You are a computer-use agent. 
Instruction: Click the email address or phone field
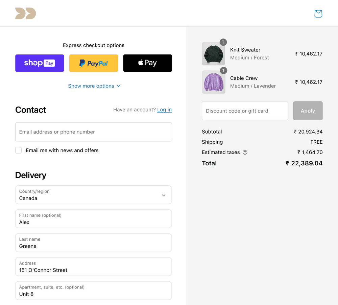click(94, 132)
